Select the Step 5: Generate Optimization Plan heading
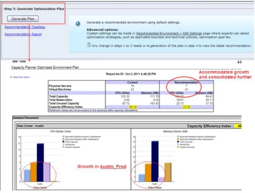Image resolution: width=255 pixels, height=193 pixels. click(x=34, y=9)
